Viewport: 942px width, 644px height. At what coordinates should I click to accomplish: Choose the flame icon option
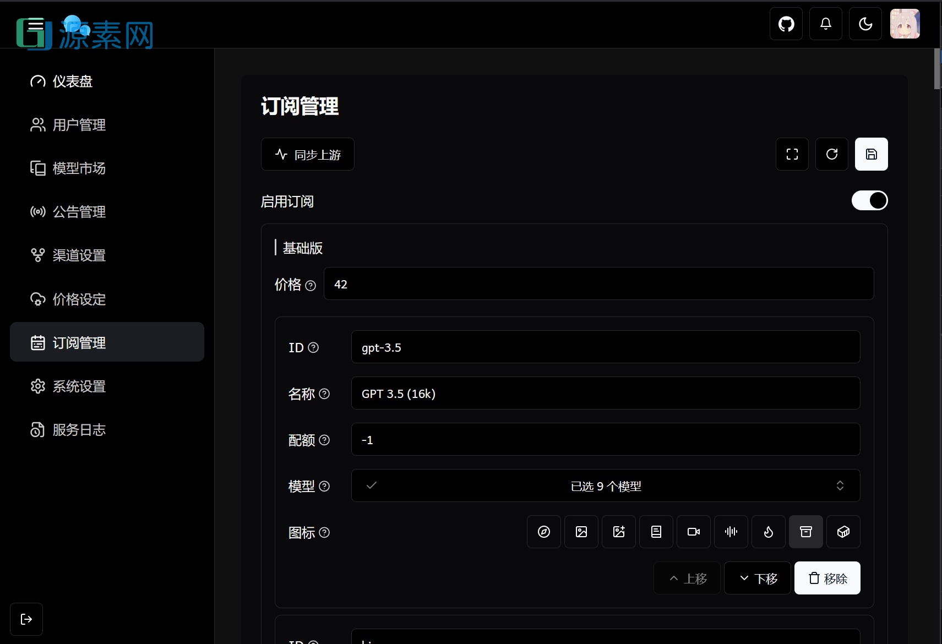click(x=768, y=532)
